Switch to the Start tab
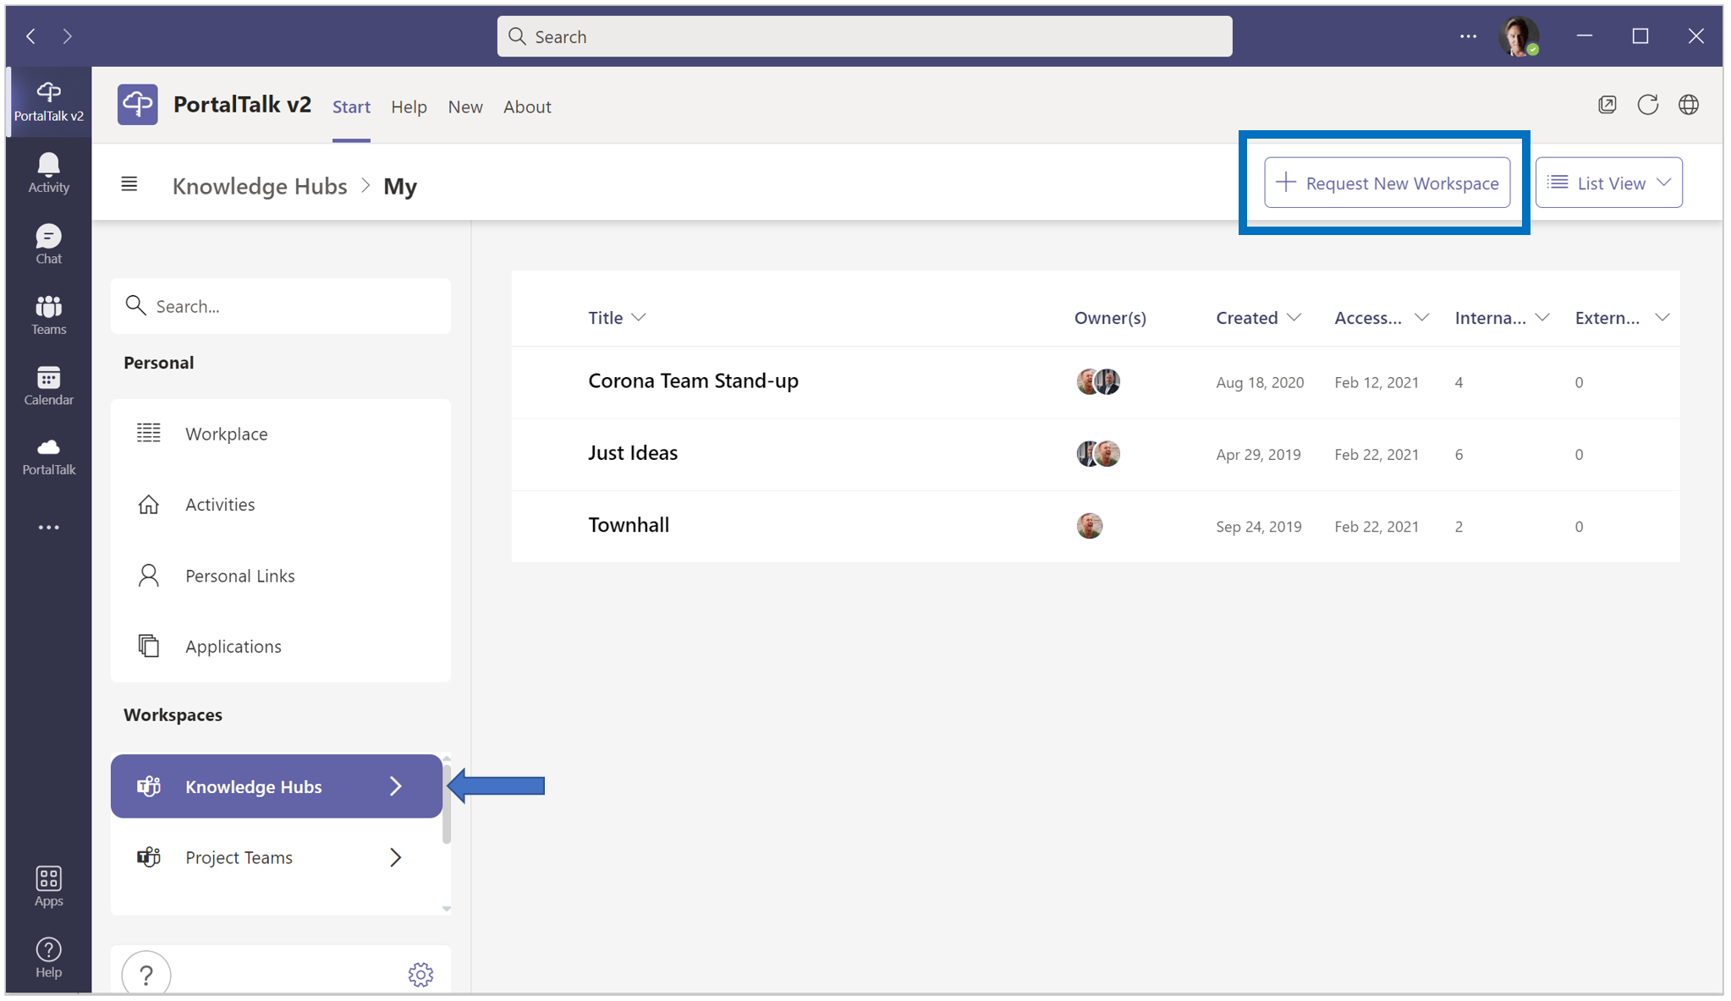The height and width of the screenshot is (1001, 1731). (351, 107)
